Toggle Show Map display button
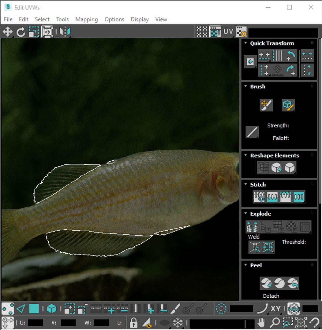The height and width of the screenshot is (330, 322). pos(215,32)
